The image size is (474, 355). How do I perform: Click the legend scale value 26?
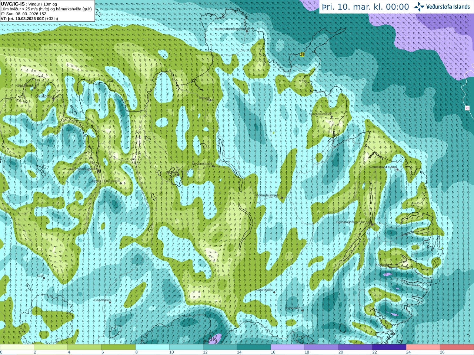tap(442, 352)
